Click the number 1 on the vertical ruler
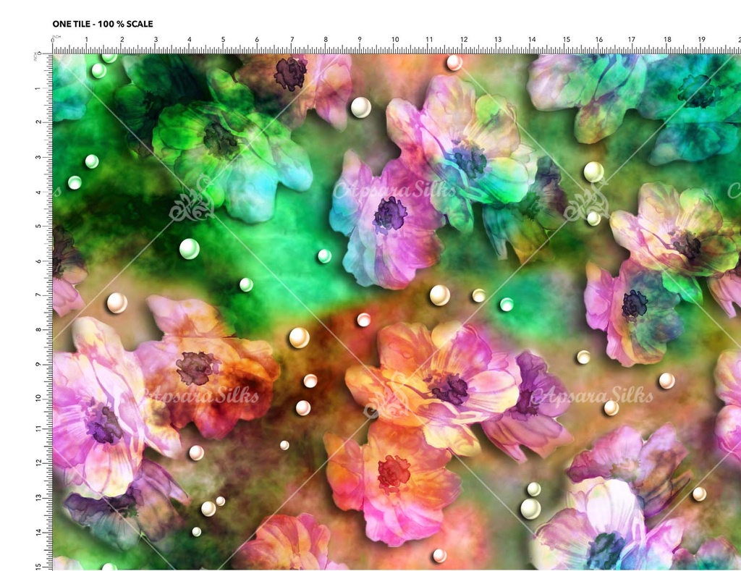This screenshot has width=741, height=571. pos(38,88)
